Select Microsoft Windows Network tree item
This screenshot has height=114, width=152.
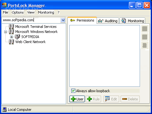click(x=36, y=32)
